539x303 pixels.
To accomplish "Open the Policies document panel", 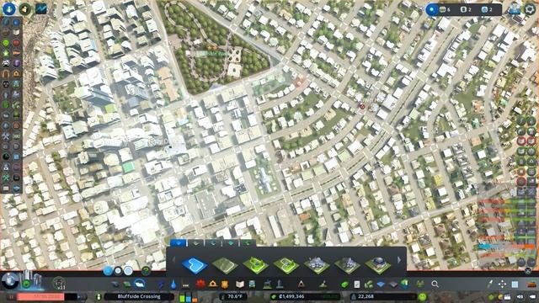I will 357,284.
